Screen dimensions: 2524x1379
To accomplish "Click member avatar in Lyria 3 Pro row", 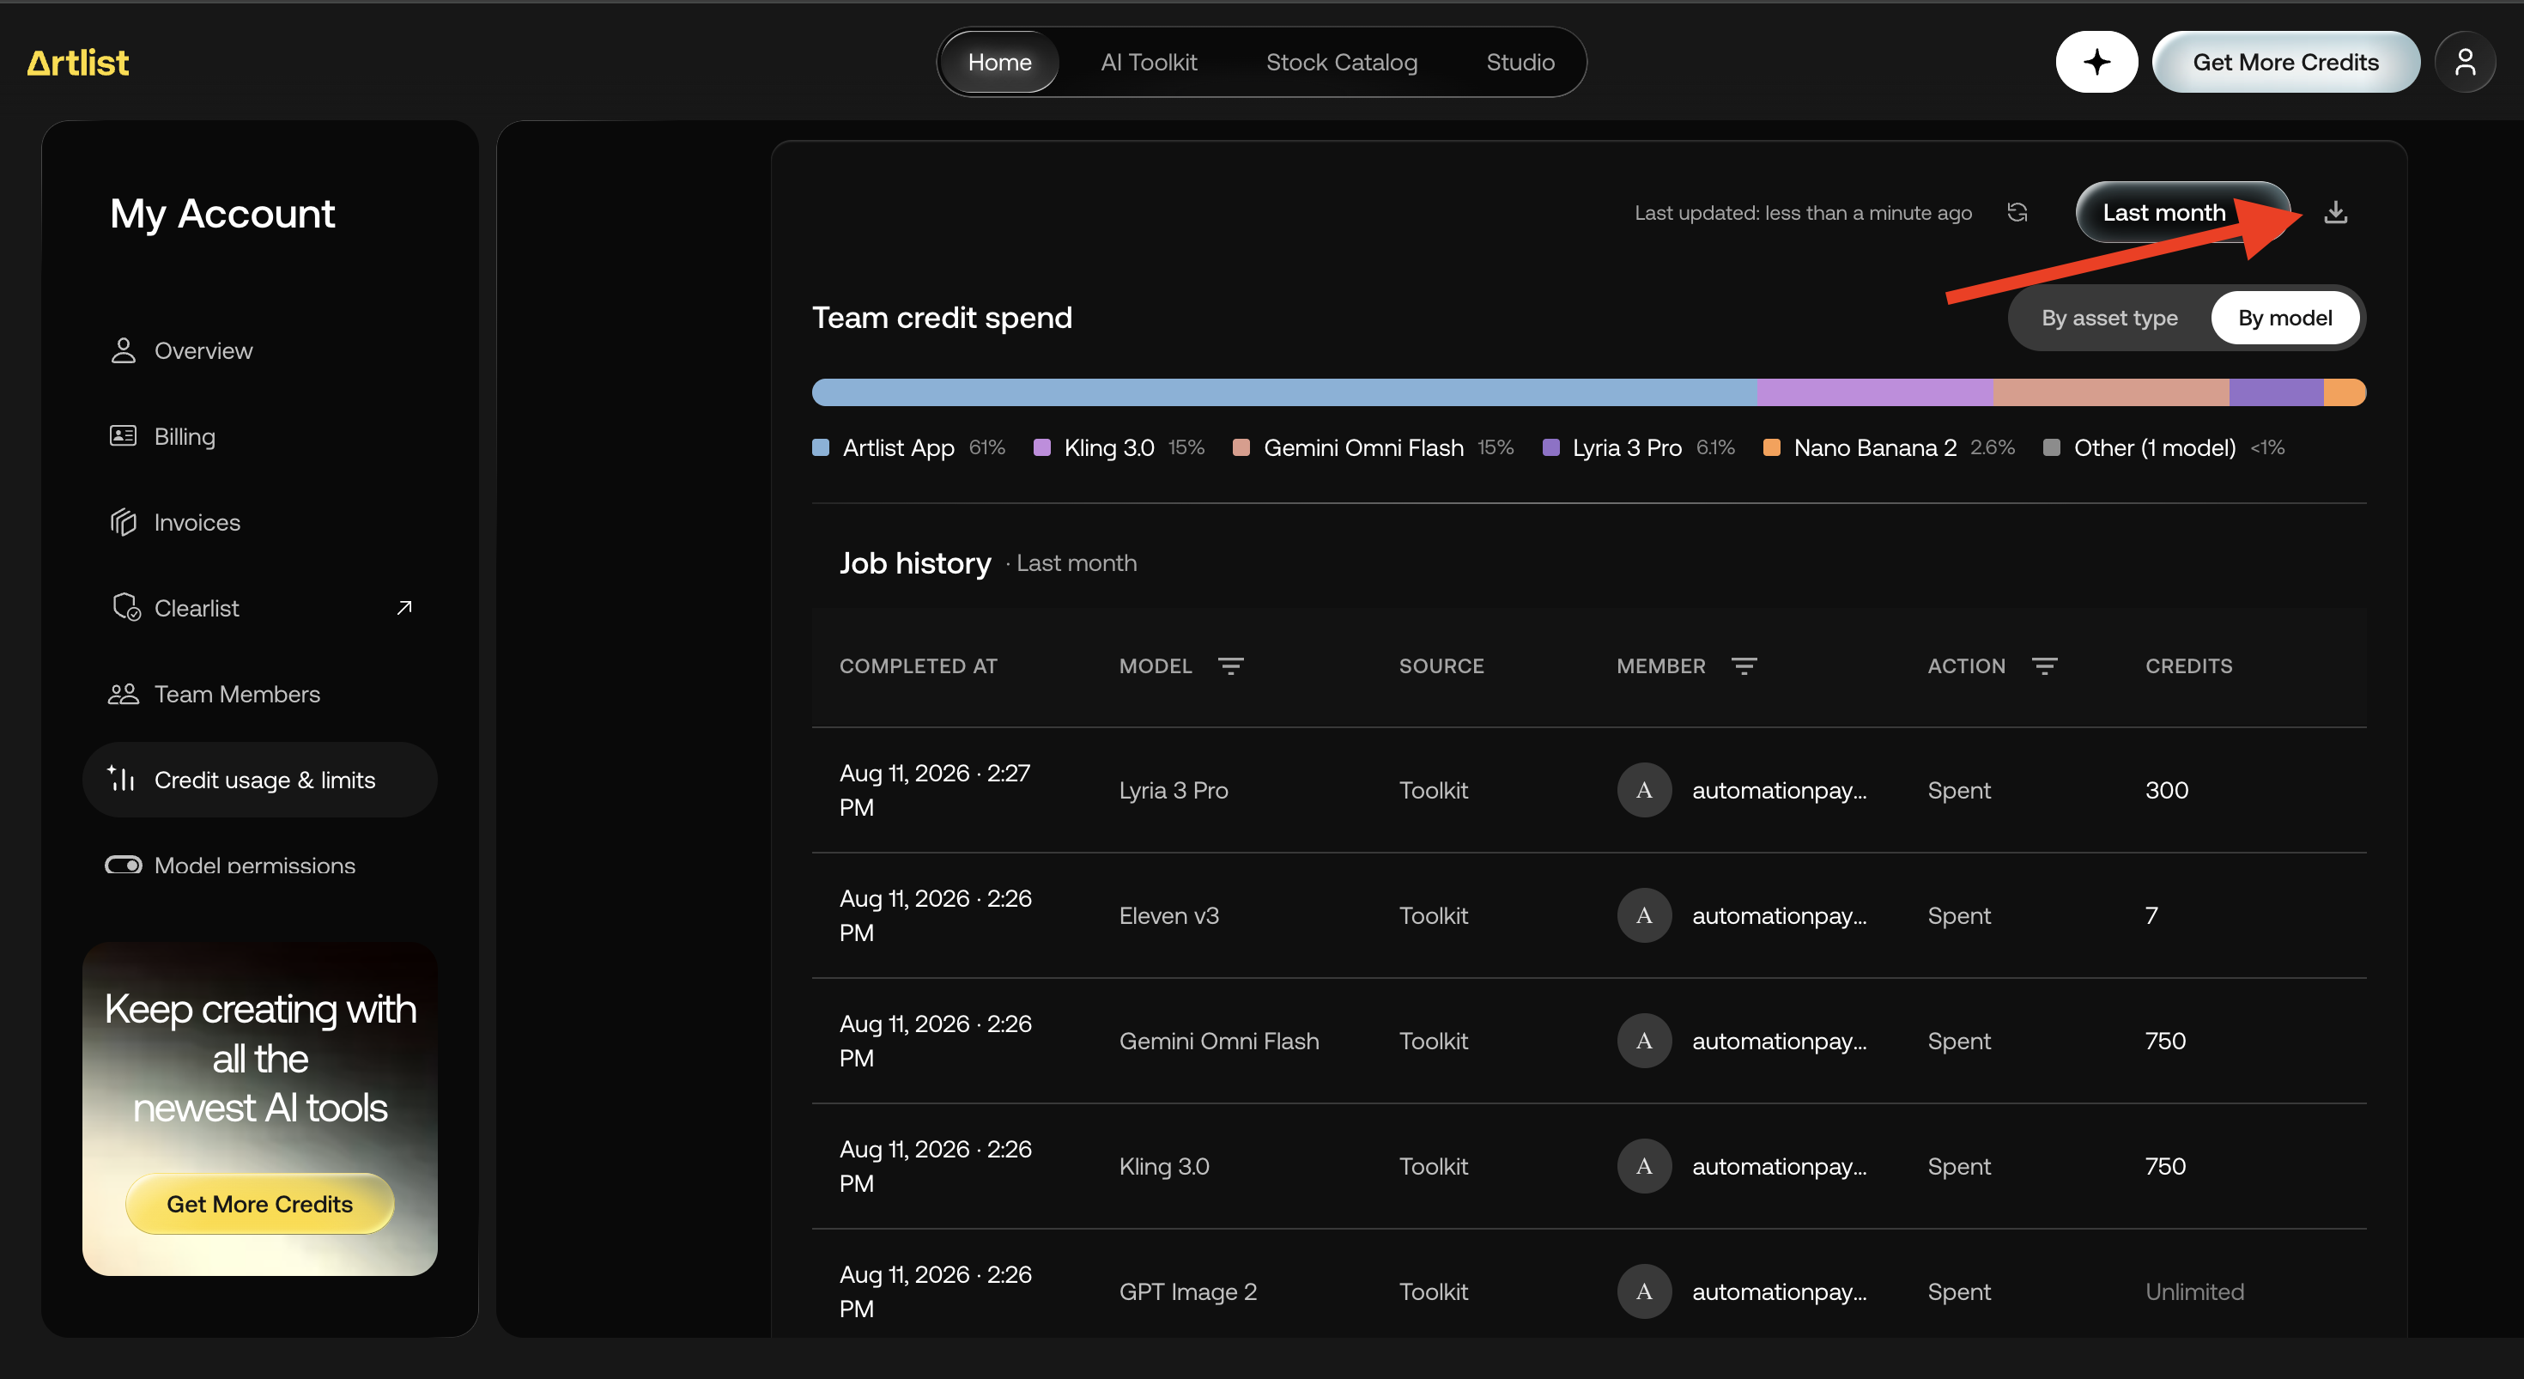I will click(1644, 790).
